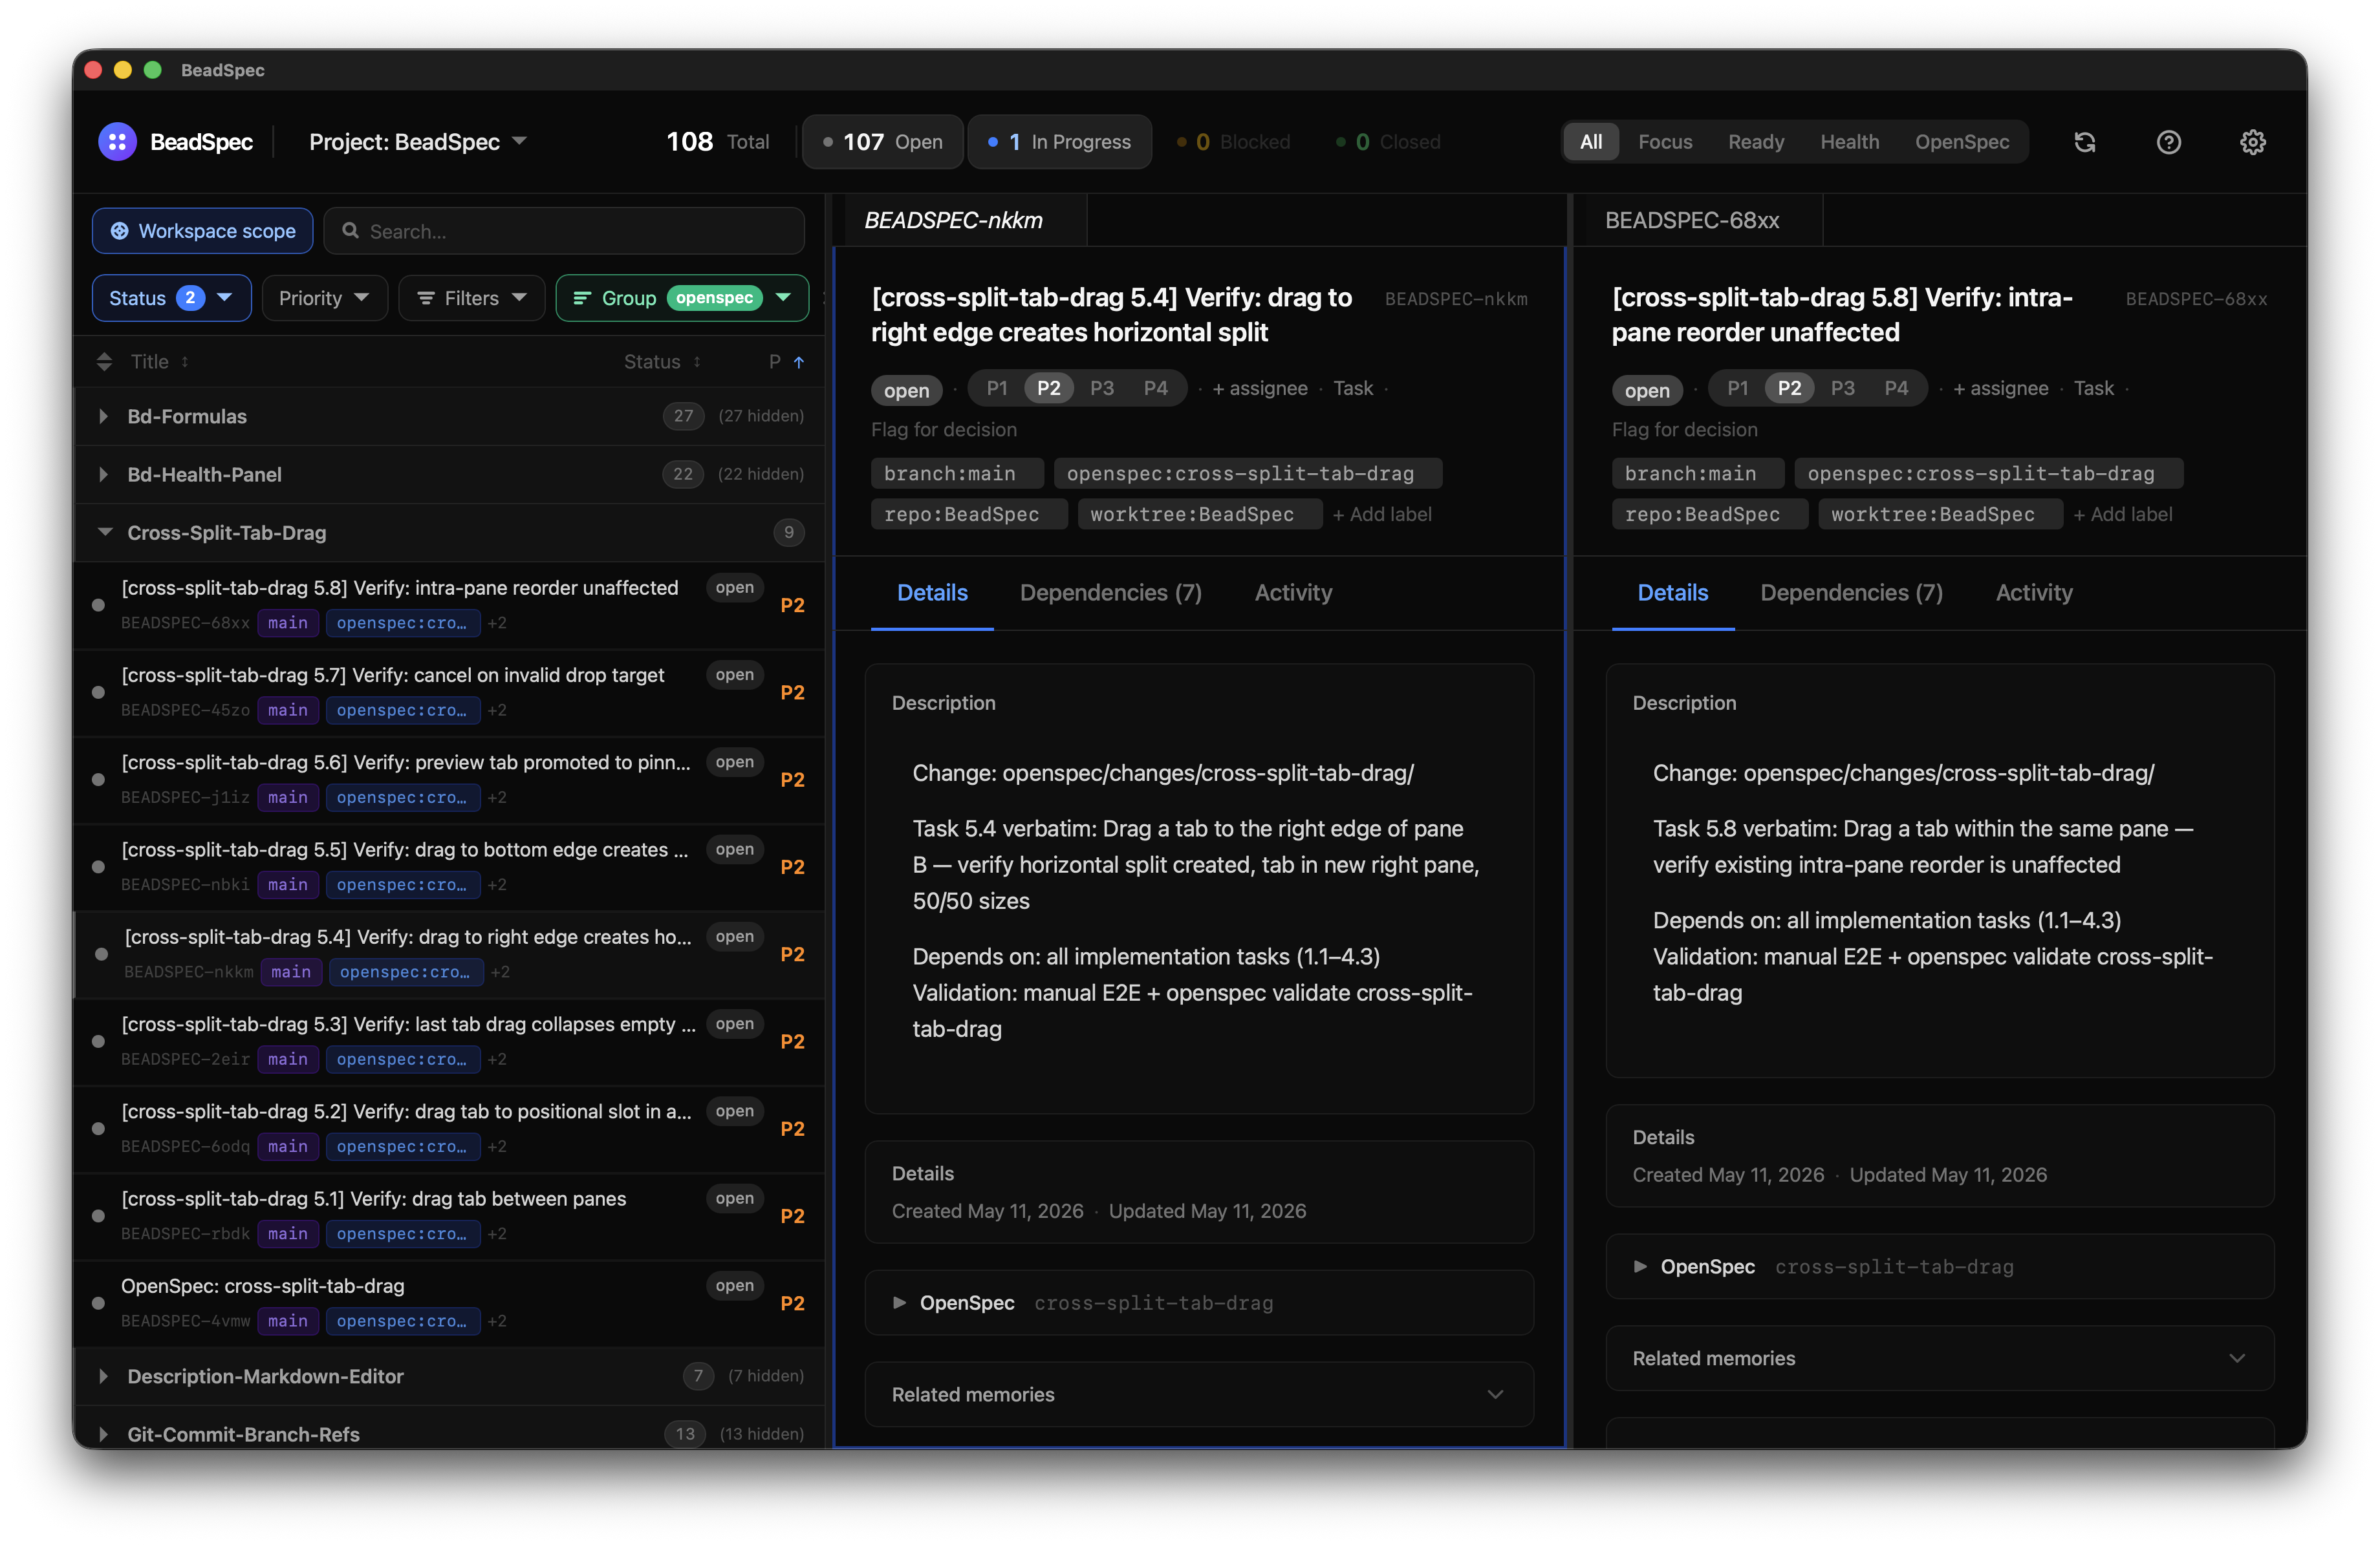Select priority P3 in BEADSPEC-nkkm panel

tap(1101, 388)
